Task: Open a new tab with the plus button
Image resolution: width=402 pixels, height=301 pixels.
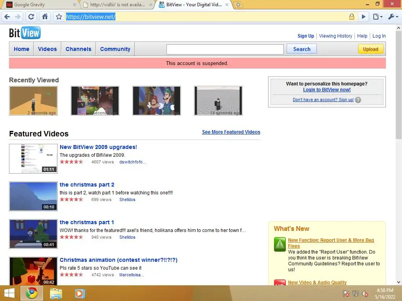Action: tap(238, 5)
